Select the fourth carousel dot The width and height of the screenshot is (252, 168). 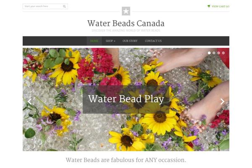(x=223, y=53)
